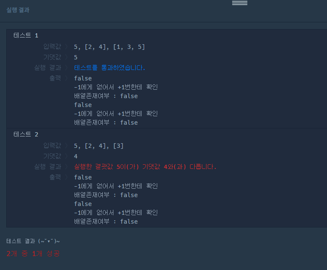Click last '배열존재여부 : false' line in test 1
327x270 pixels.
[106, 123]
